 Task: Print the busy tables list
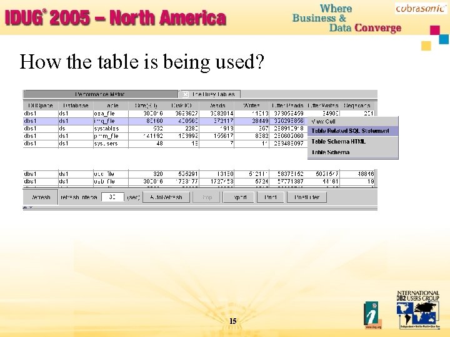271,197
